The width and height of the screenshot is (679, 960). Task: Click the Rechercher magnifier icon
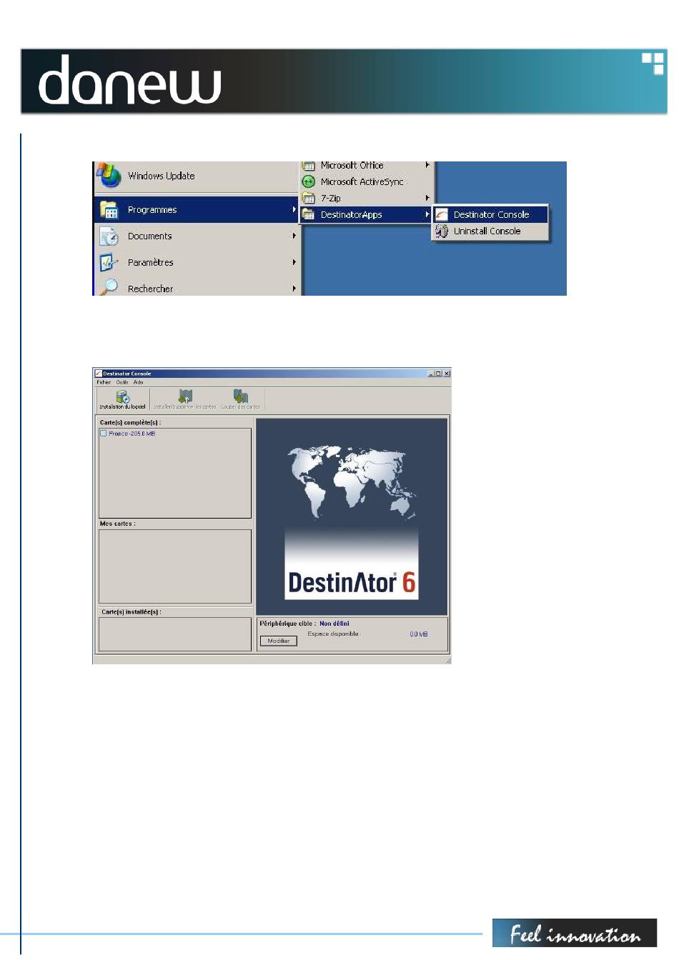click(x=109, y=287)
